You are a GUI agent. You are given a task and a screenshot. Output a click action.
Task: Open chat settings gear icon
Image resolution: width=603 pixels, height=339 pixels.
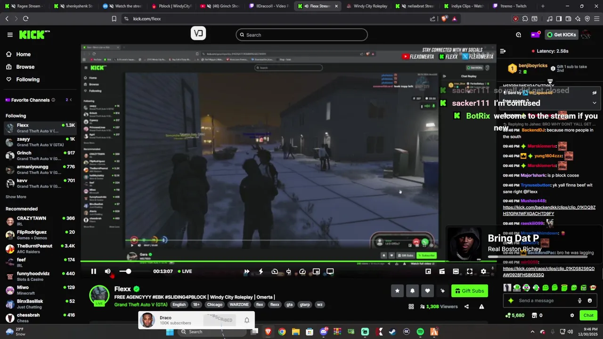[572, 315]
